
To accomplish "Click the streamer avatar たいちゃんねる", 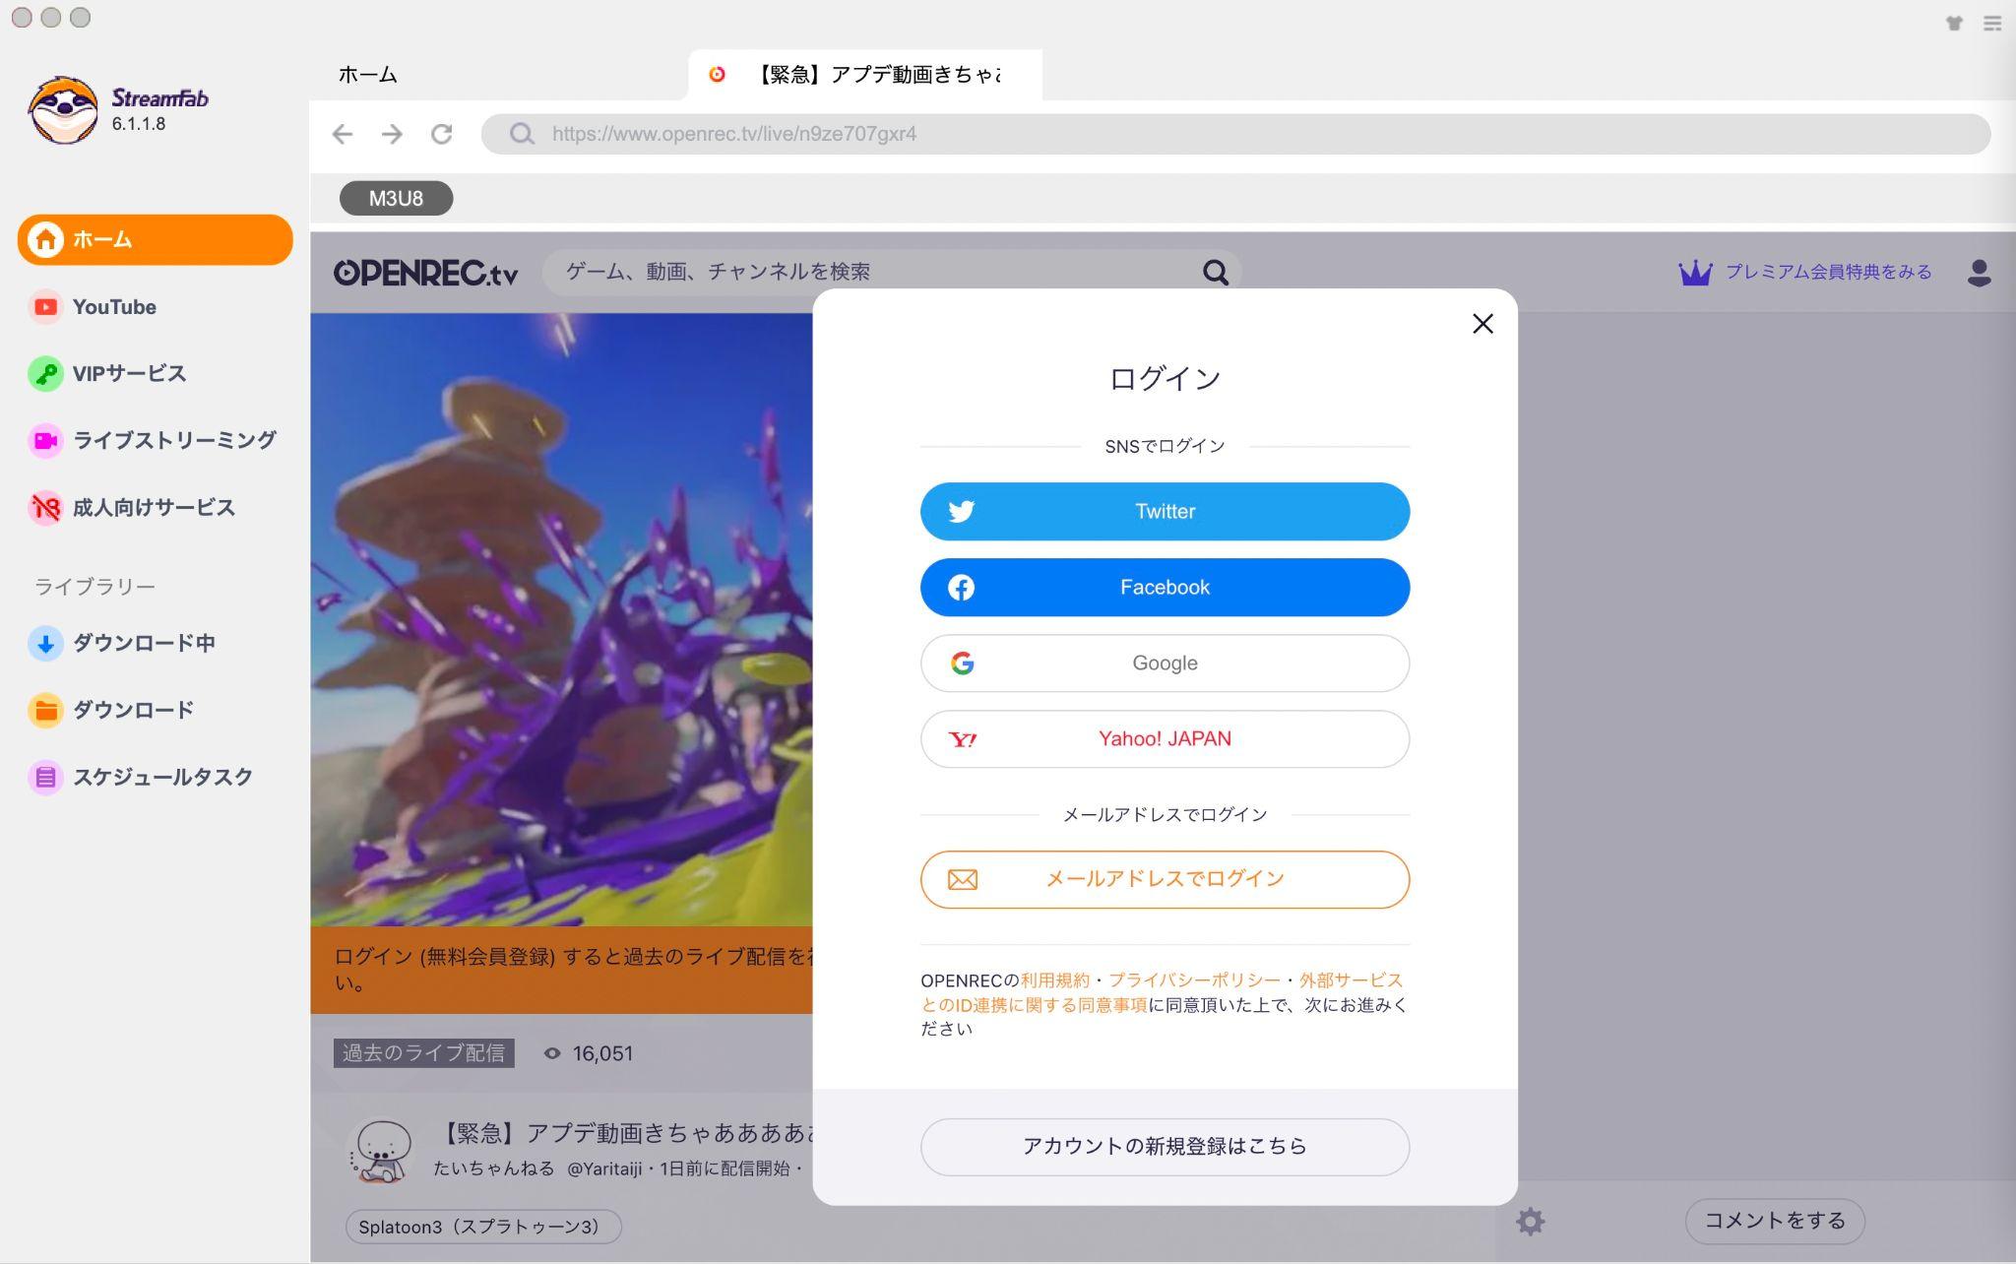I will point(382,1150).
